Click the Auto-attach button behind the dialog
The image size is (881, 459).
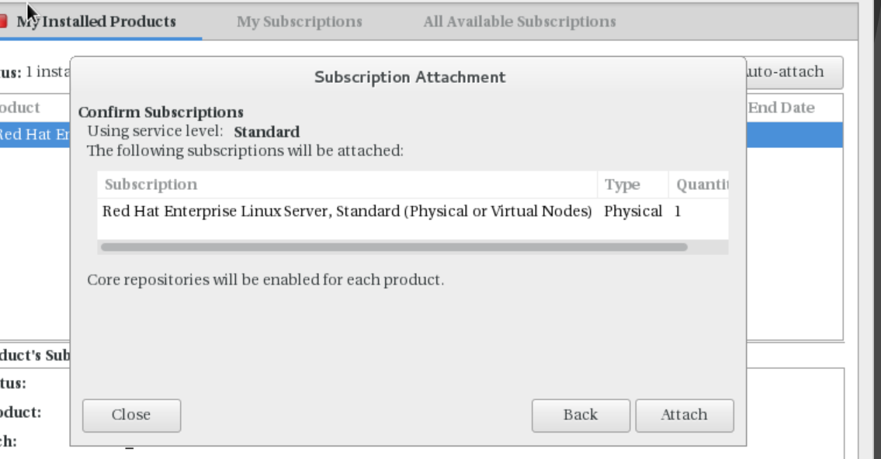pos(795,72)
